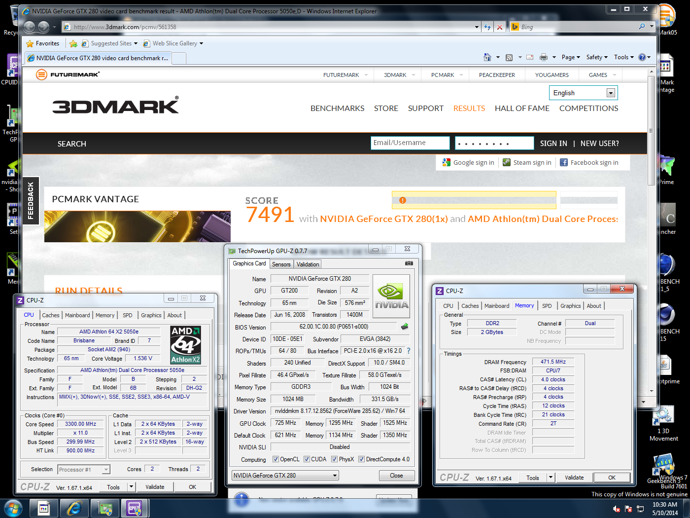Toggle PhysX checkbox in GPU-Z
Screen dimensions: 690x518
point(334,459)
